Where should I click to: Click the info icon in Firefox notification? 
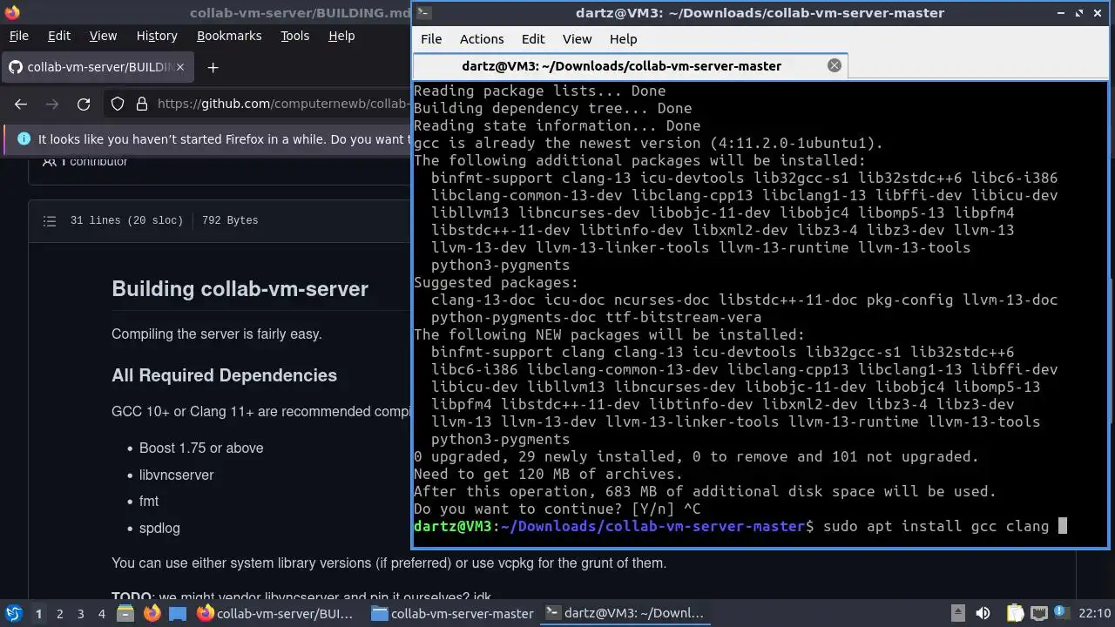tap(23, 139)
